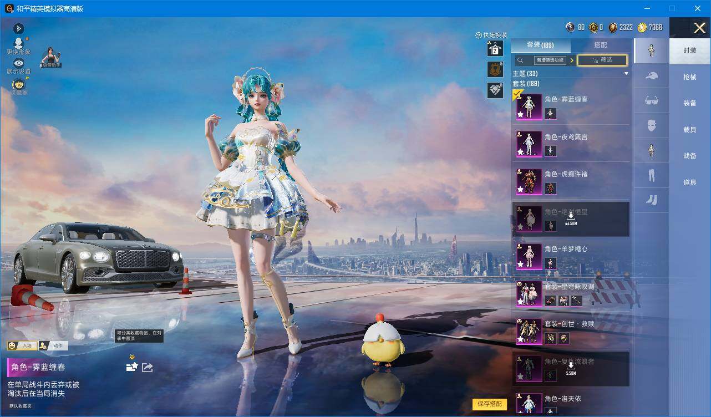The height and width of the screenshot is (417, 711).
Task: Pick the 套装-星穹咏叹调 set thumbnail
Action: click(x=529, y=294)
